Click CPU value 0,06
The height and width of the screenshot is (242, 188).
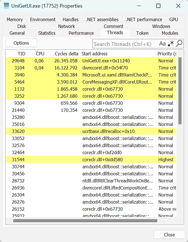coord(39,61)
